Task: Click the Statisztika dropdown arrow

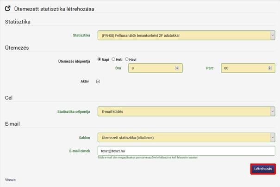Action: pyautogui.click(x=273, y=35)
